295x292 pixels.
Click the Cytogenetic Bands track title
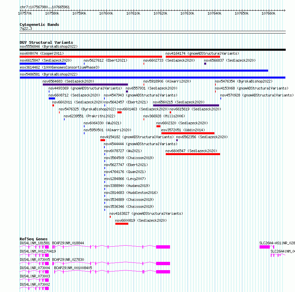pyautogui.click(x=39, y=25)
